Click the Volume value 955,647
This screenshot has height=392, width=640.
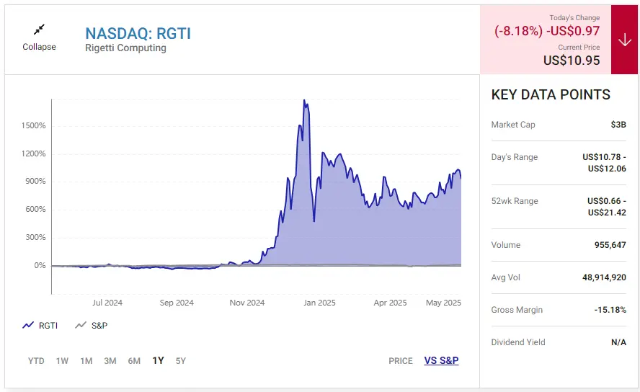pyautogui.click(x=610, y=245)
